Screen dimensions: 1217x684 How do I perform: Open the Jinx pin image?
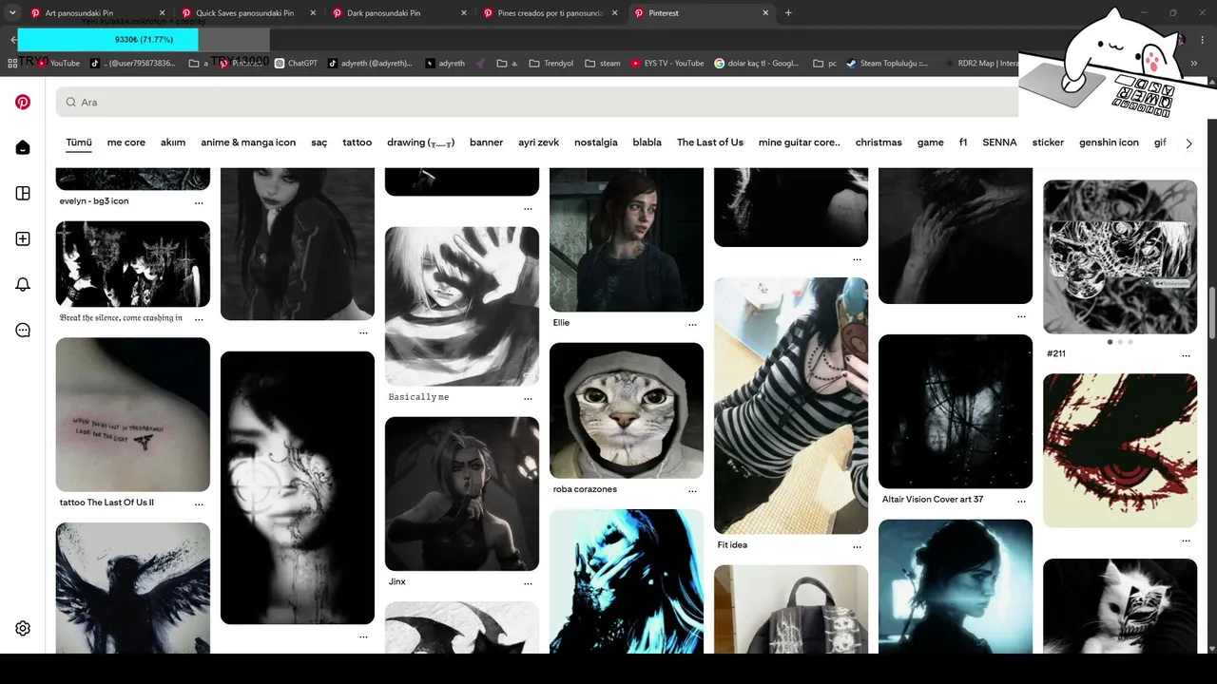point(462,494)
